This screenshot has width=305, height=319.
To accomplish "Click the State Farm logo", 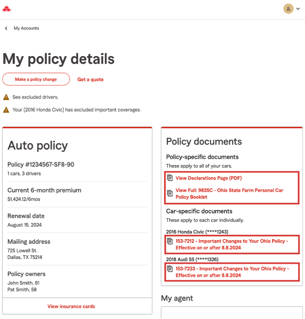I will pos(6,9).
